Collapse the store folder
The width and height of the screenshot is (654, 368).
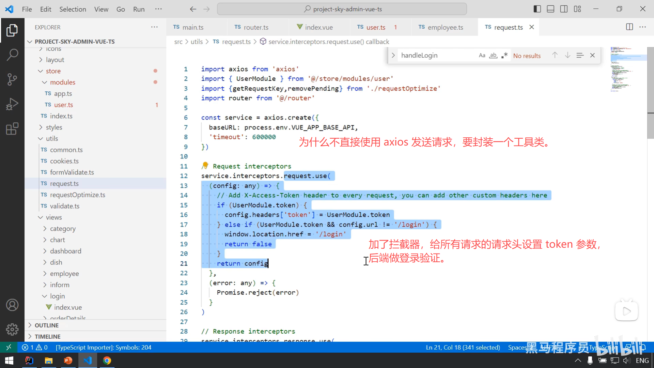pyautogui.click(x=53, y=71)
